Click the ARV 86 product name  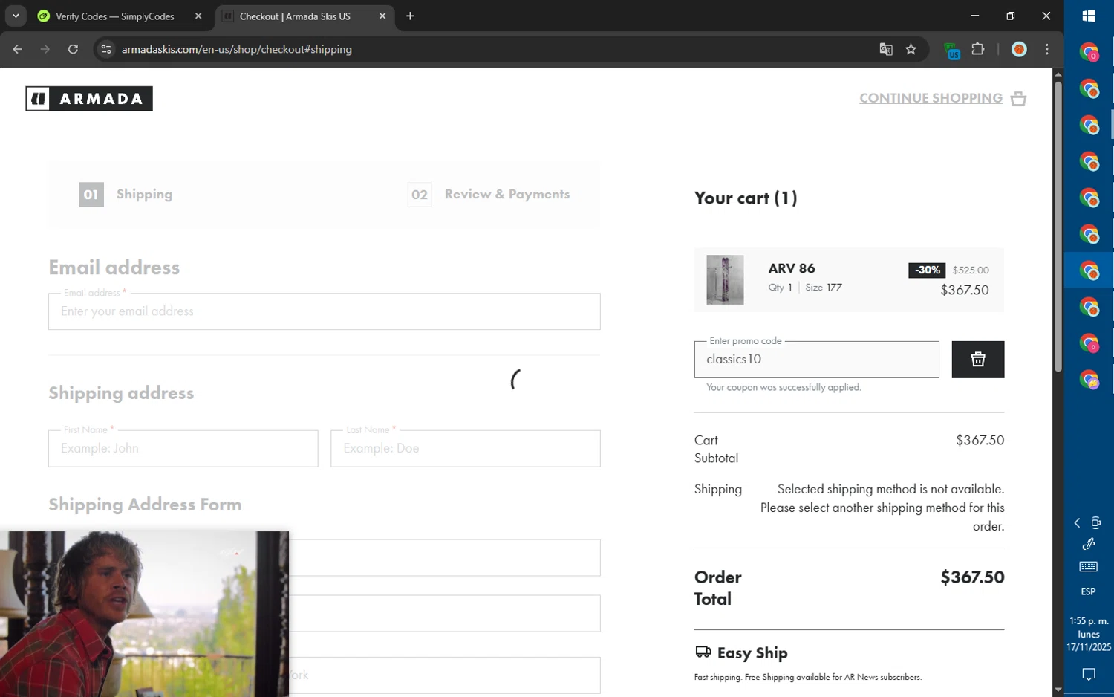pyautogui.click(x=792, y=268)
